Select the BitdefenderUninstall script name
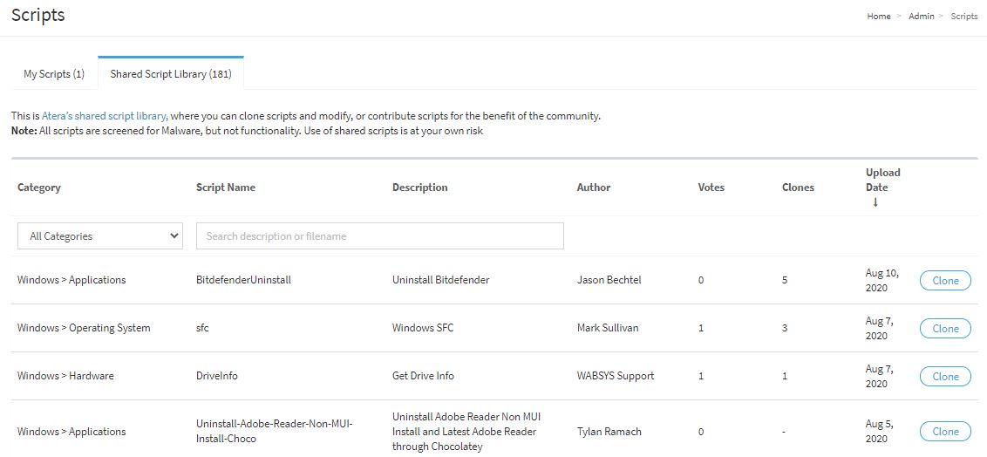987x457 pixels. click(x=243, y=280)
